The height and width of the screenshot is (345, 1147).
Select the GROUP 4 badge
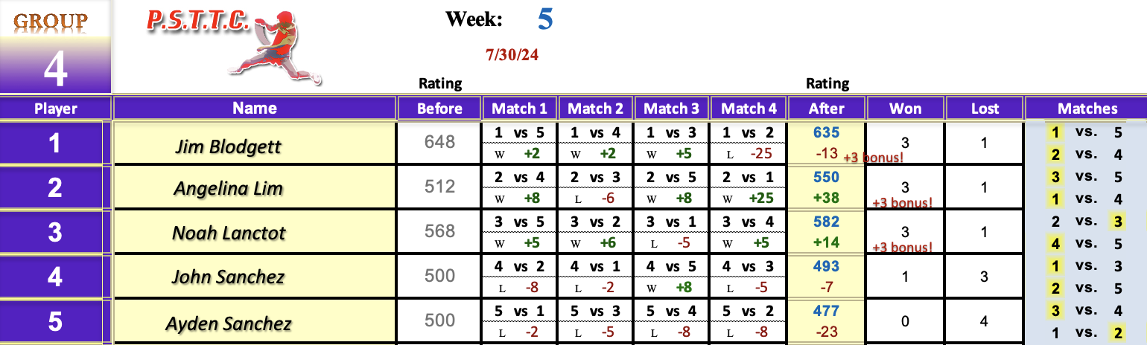pyautogui.click(x=56, y=48)
